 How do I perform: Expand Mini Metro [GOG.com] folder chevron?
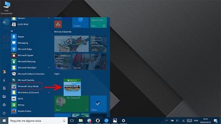click(49, 92)
